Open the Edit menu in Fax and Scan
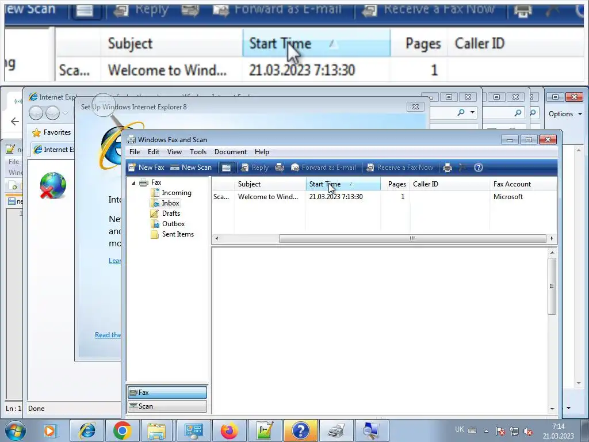589x442 pixels. pos(153,152)
